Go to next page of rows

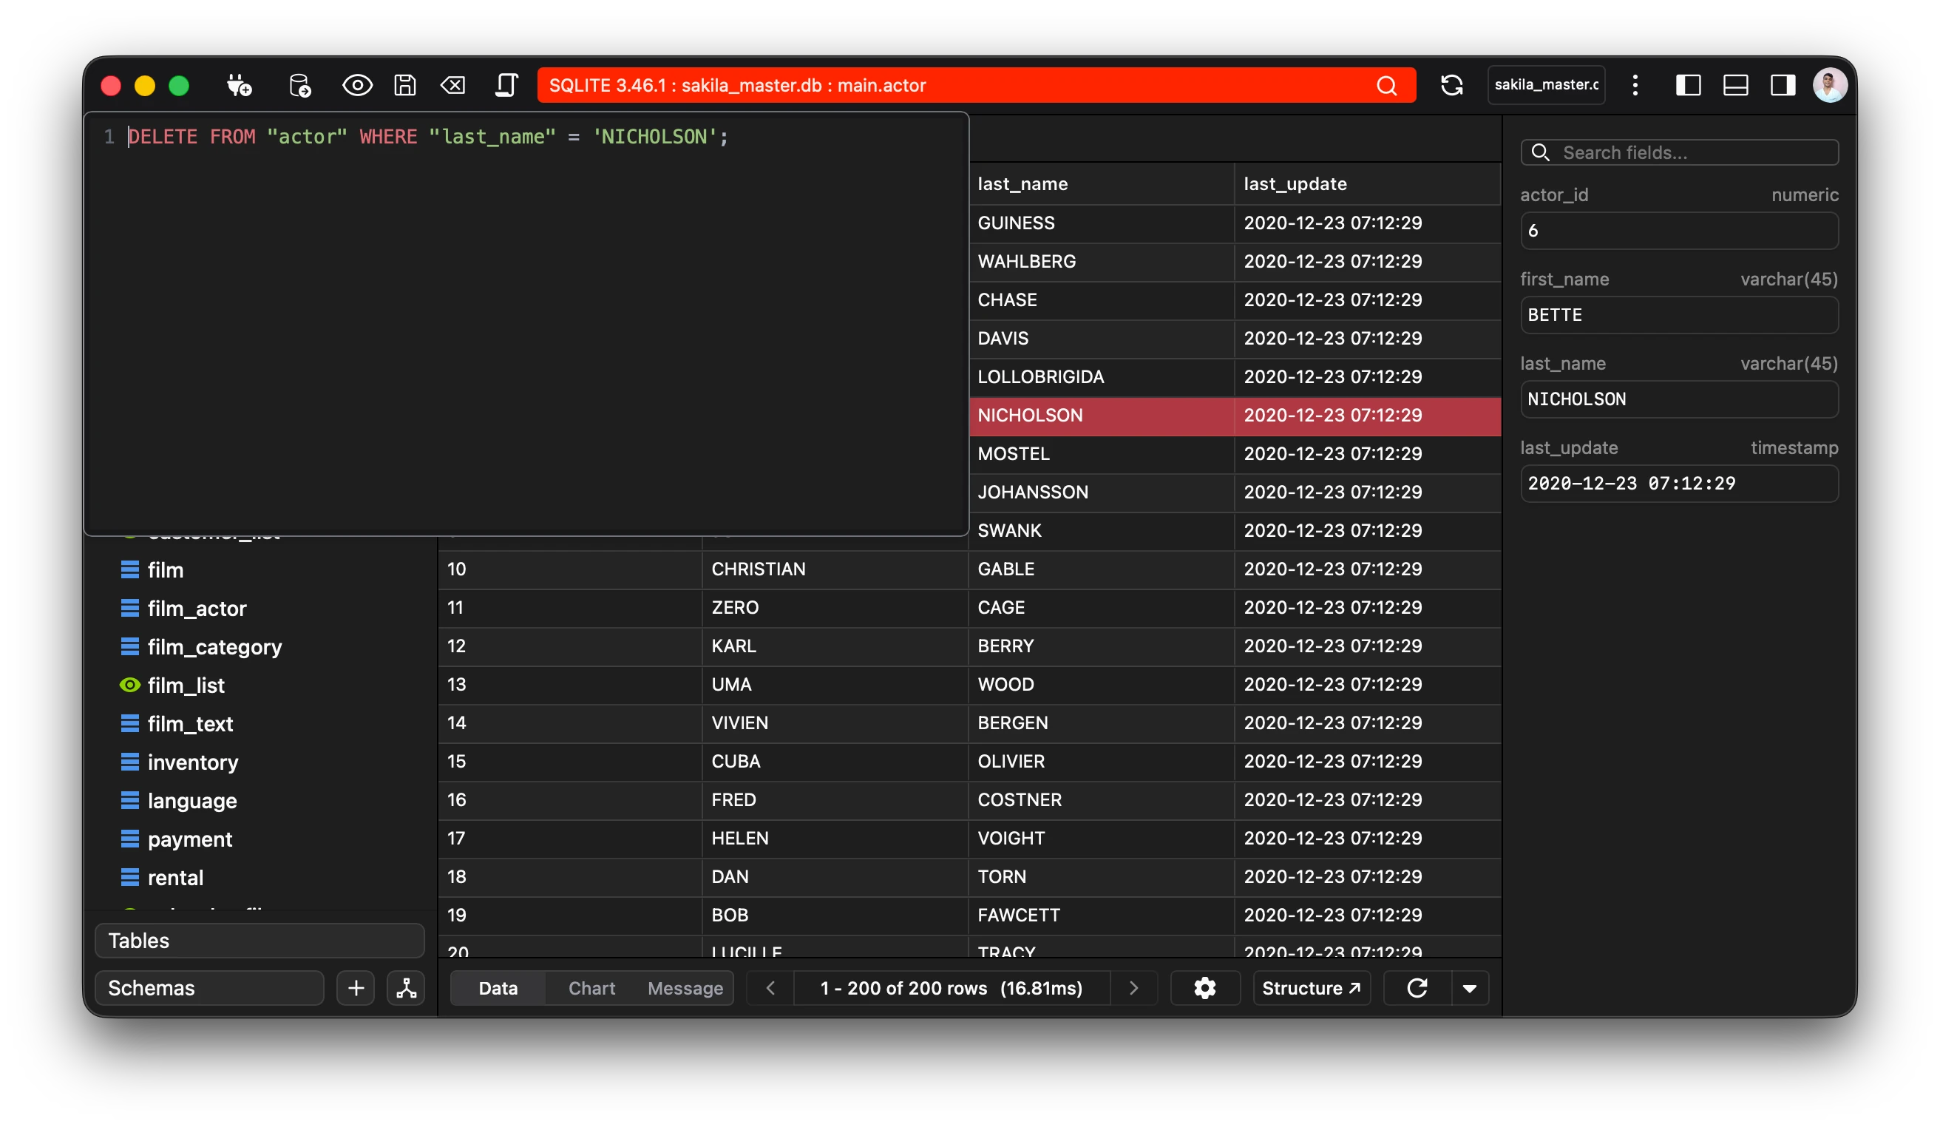(x=1133, y=988)
